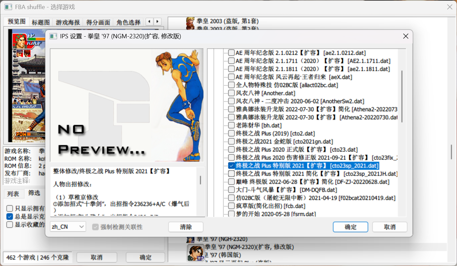Open the zh_CN language dropdown
Screen dimensions: 457x266
point(68,227)
